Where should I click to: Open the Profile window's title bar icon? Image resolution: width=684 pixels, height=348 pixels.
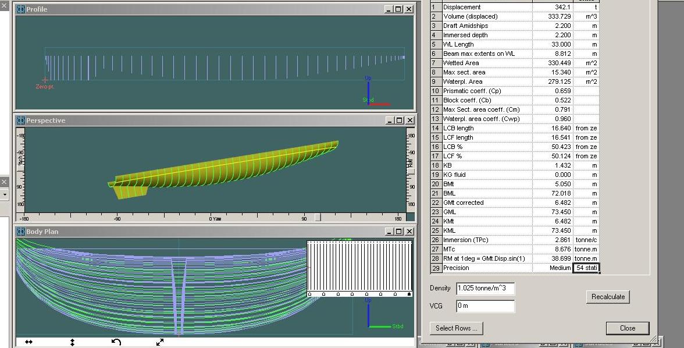coord(20,9)
